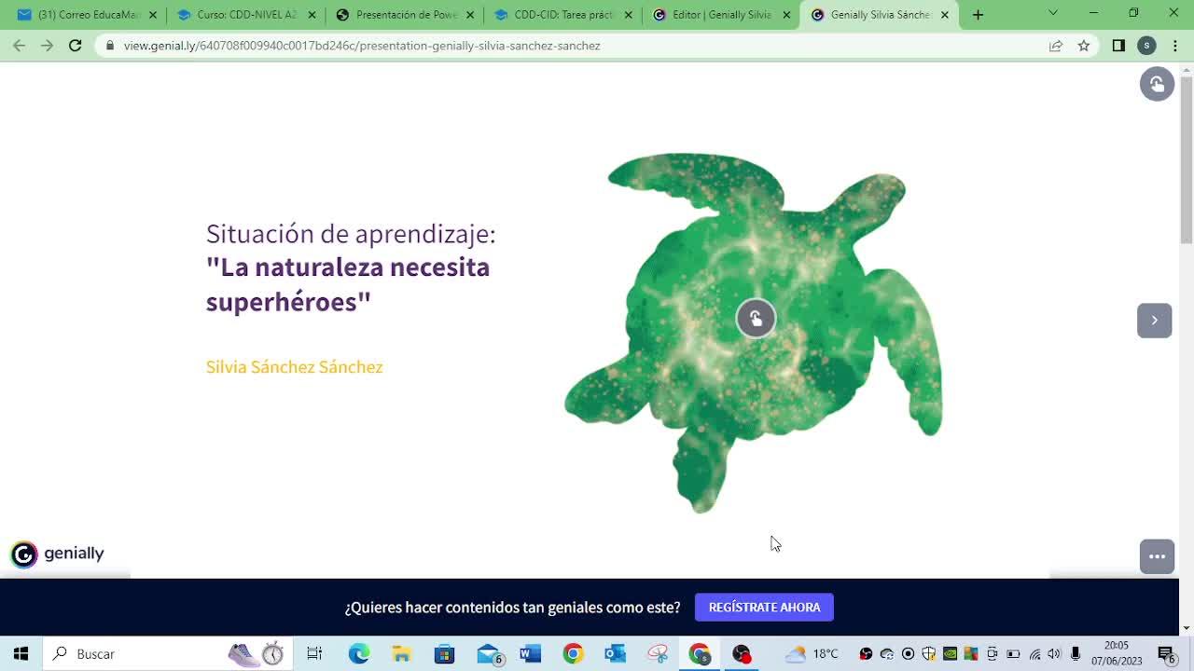Click the title "La naturaleza necesita superhéroes"
This screenshot has height=671, width=1194.
tap(348, 284)
